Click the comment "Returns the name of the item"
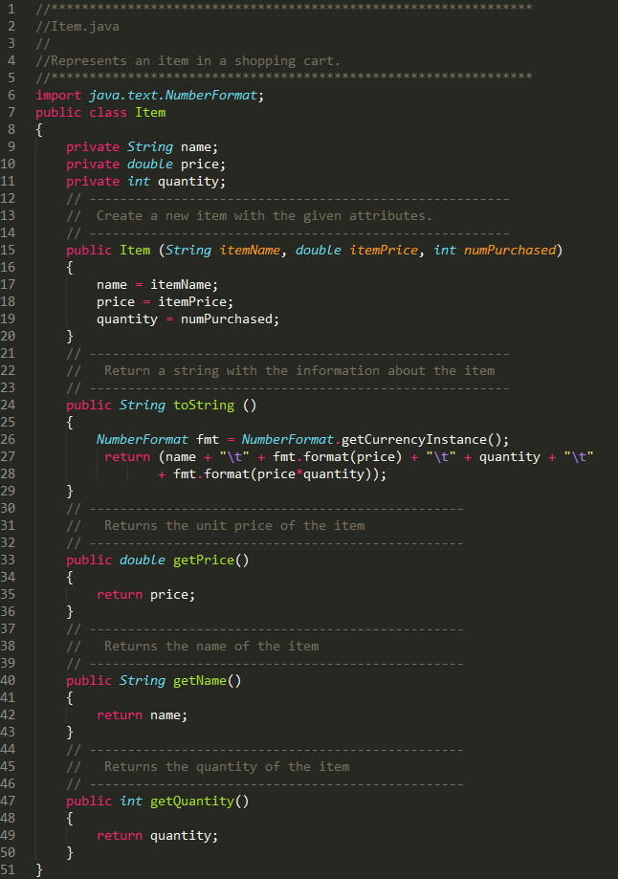This screenshot has height=879, width=618. point(211,646)
